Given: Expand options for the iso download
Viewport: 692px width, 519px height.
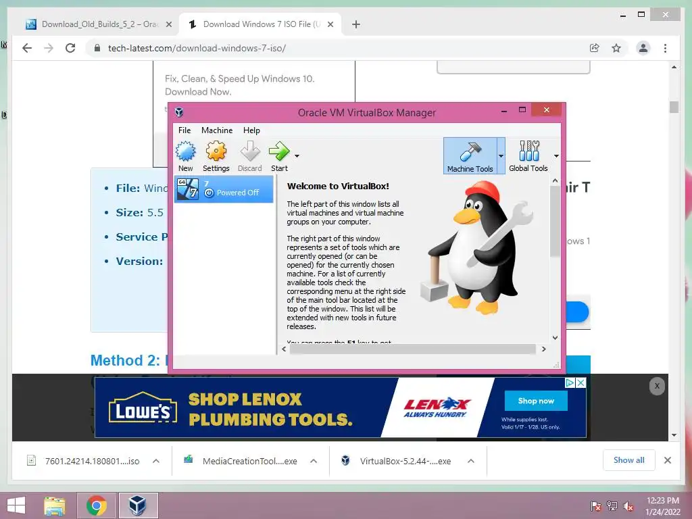Looking at the screenshot, I should [x=156, y=461].
